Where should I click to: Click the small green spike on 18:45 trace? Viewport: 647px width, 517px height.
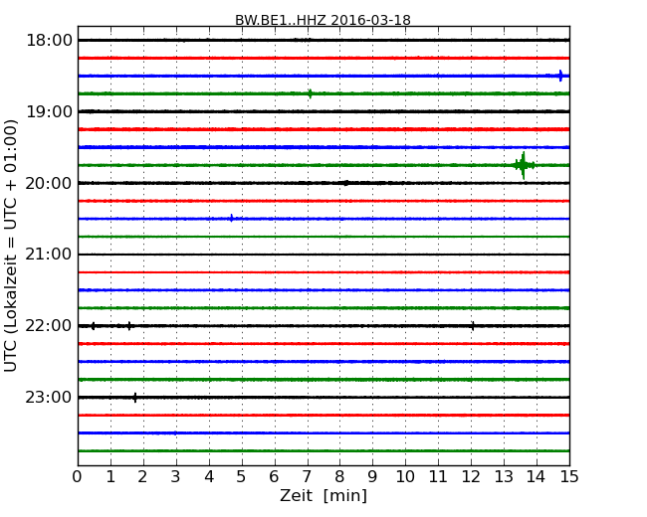point(310,93)
